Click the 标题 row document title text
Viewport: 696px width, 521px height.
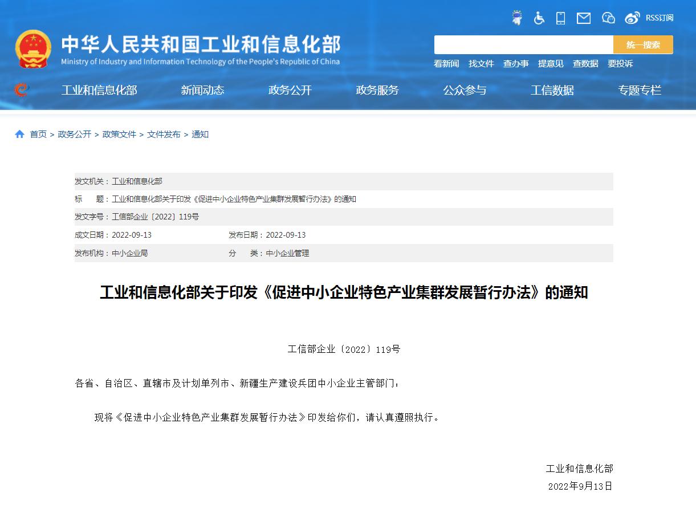click(234, 199)
